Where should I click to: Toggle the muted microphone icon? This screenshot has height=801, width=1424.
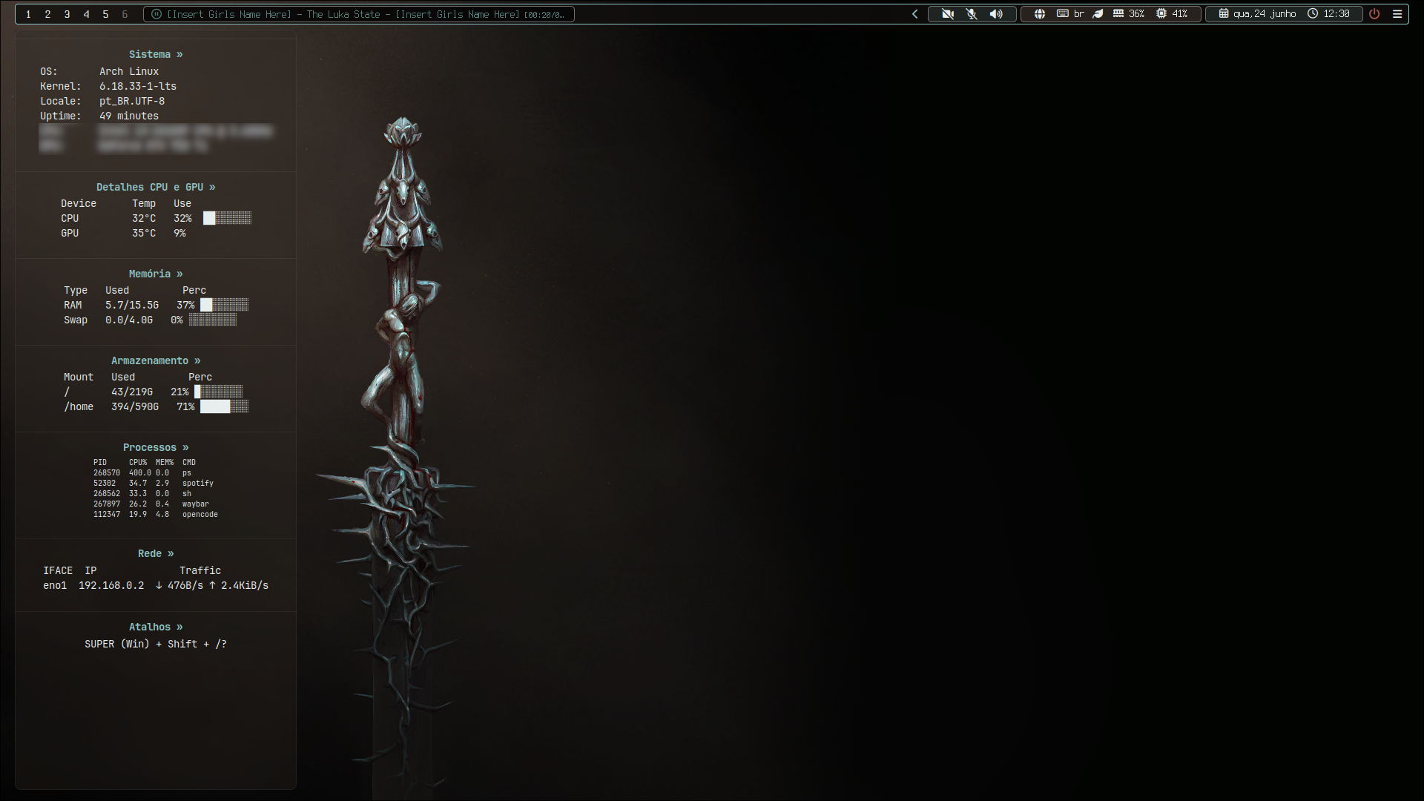pyautogui.click(x=972, y=14)
